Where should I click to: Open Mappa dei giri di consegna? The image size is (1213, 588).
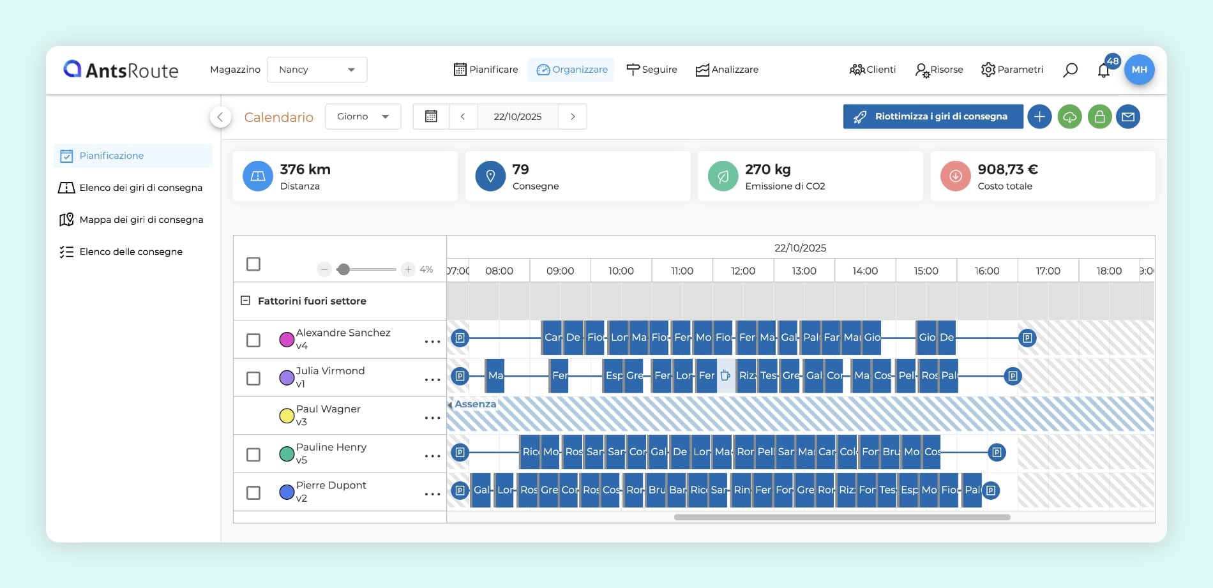click(x=141, y=220)
